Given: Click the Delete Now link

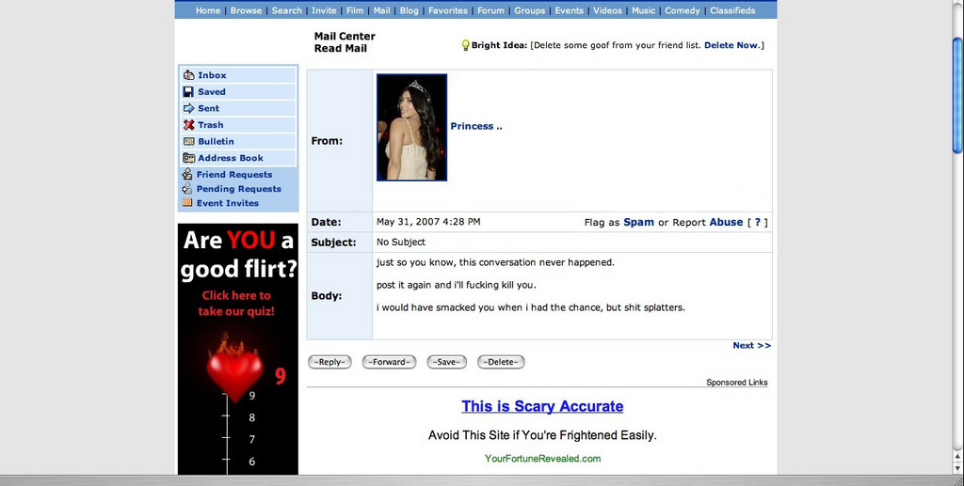Looking at the screenshot, I should click(731, 45).
